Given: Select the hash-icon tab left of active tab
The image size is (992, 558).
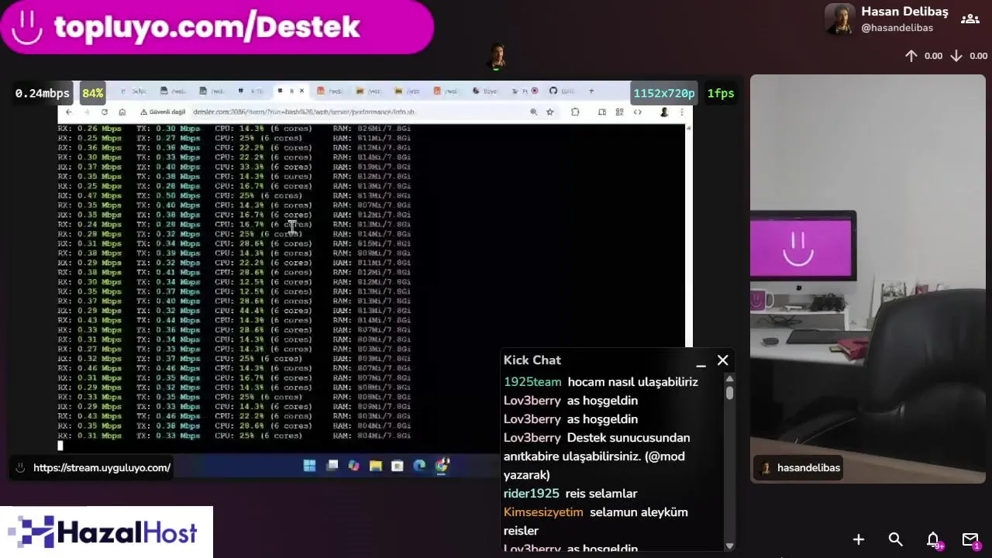Looking at the screenshot, I should [x=252, y=91].
